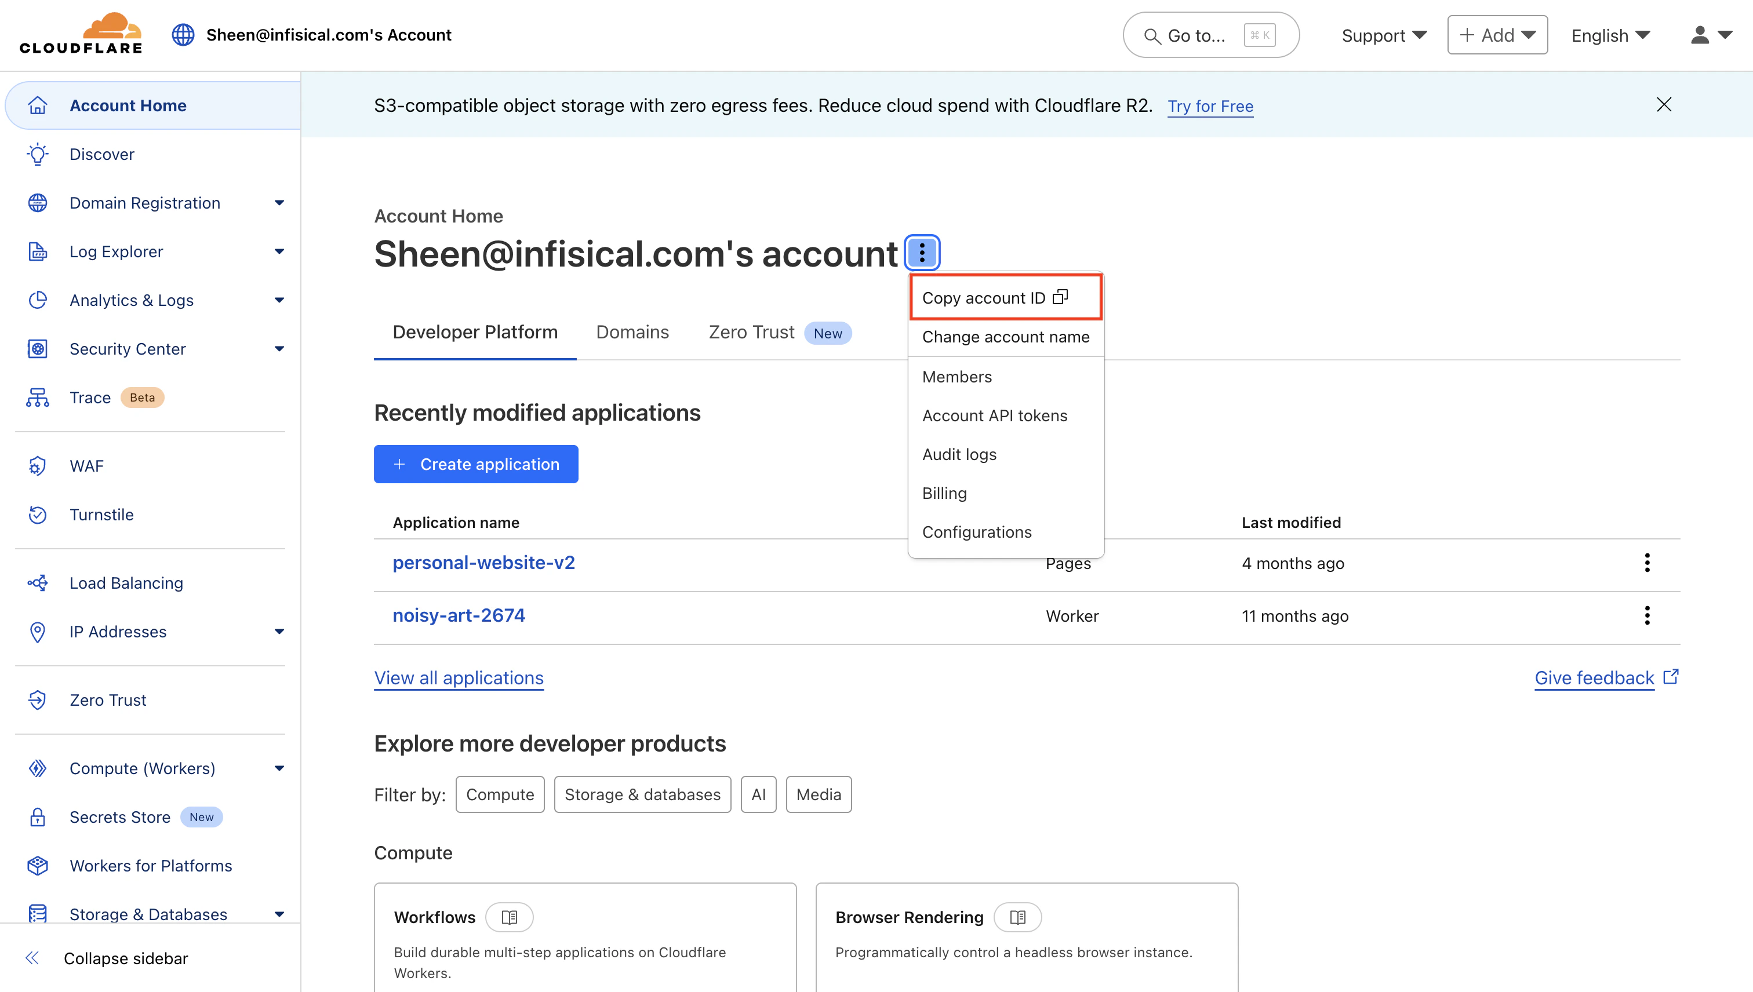Image resolution: width=1753 pixels, height=992 pixels.
Task: Toggle the Storage & databases filter chip
Action: 642,794
